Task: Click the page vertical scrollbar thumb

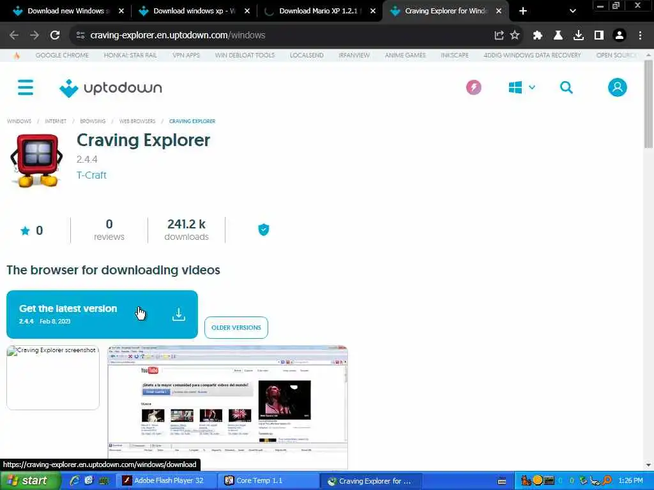Action: (649, 104)
